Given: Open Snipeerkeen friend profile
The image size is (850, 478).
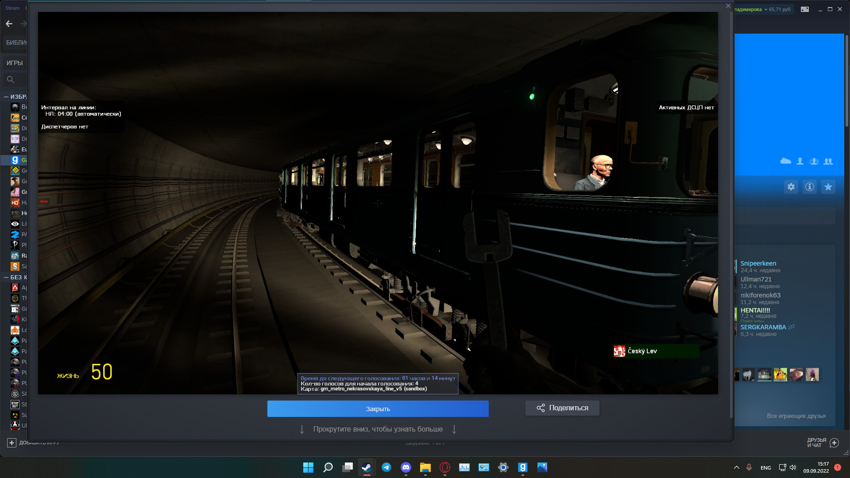Looking at the screenshot, I should pos(758,263).
